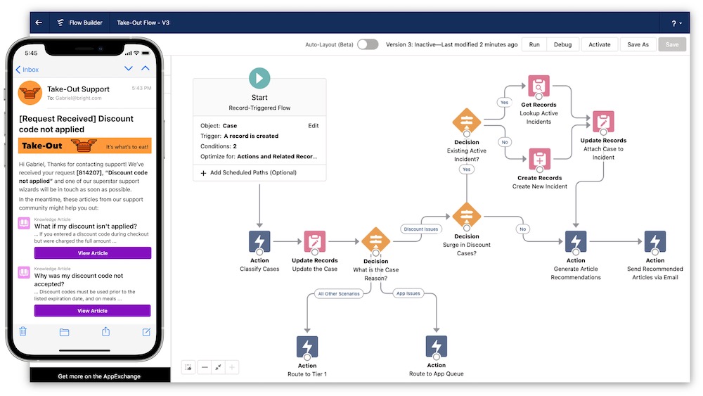Viewport: 703px width, 396px height.
Task: Tap the down chevron in phone email header
Action: (x=128, y=69)
